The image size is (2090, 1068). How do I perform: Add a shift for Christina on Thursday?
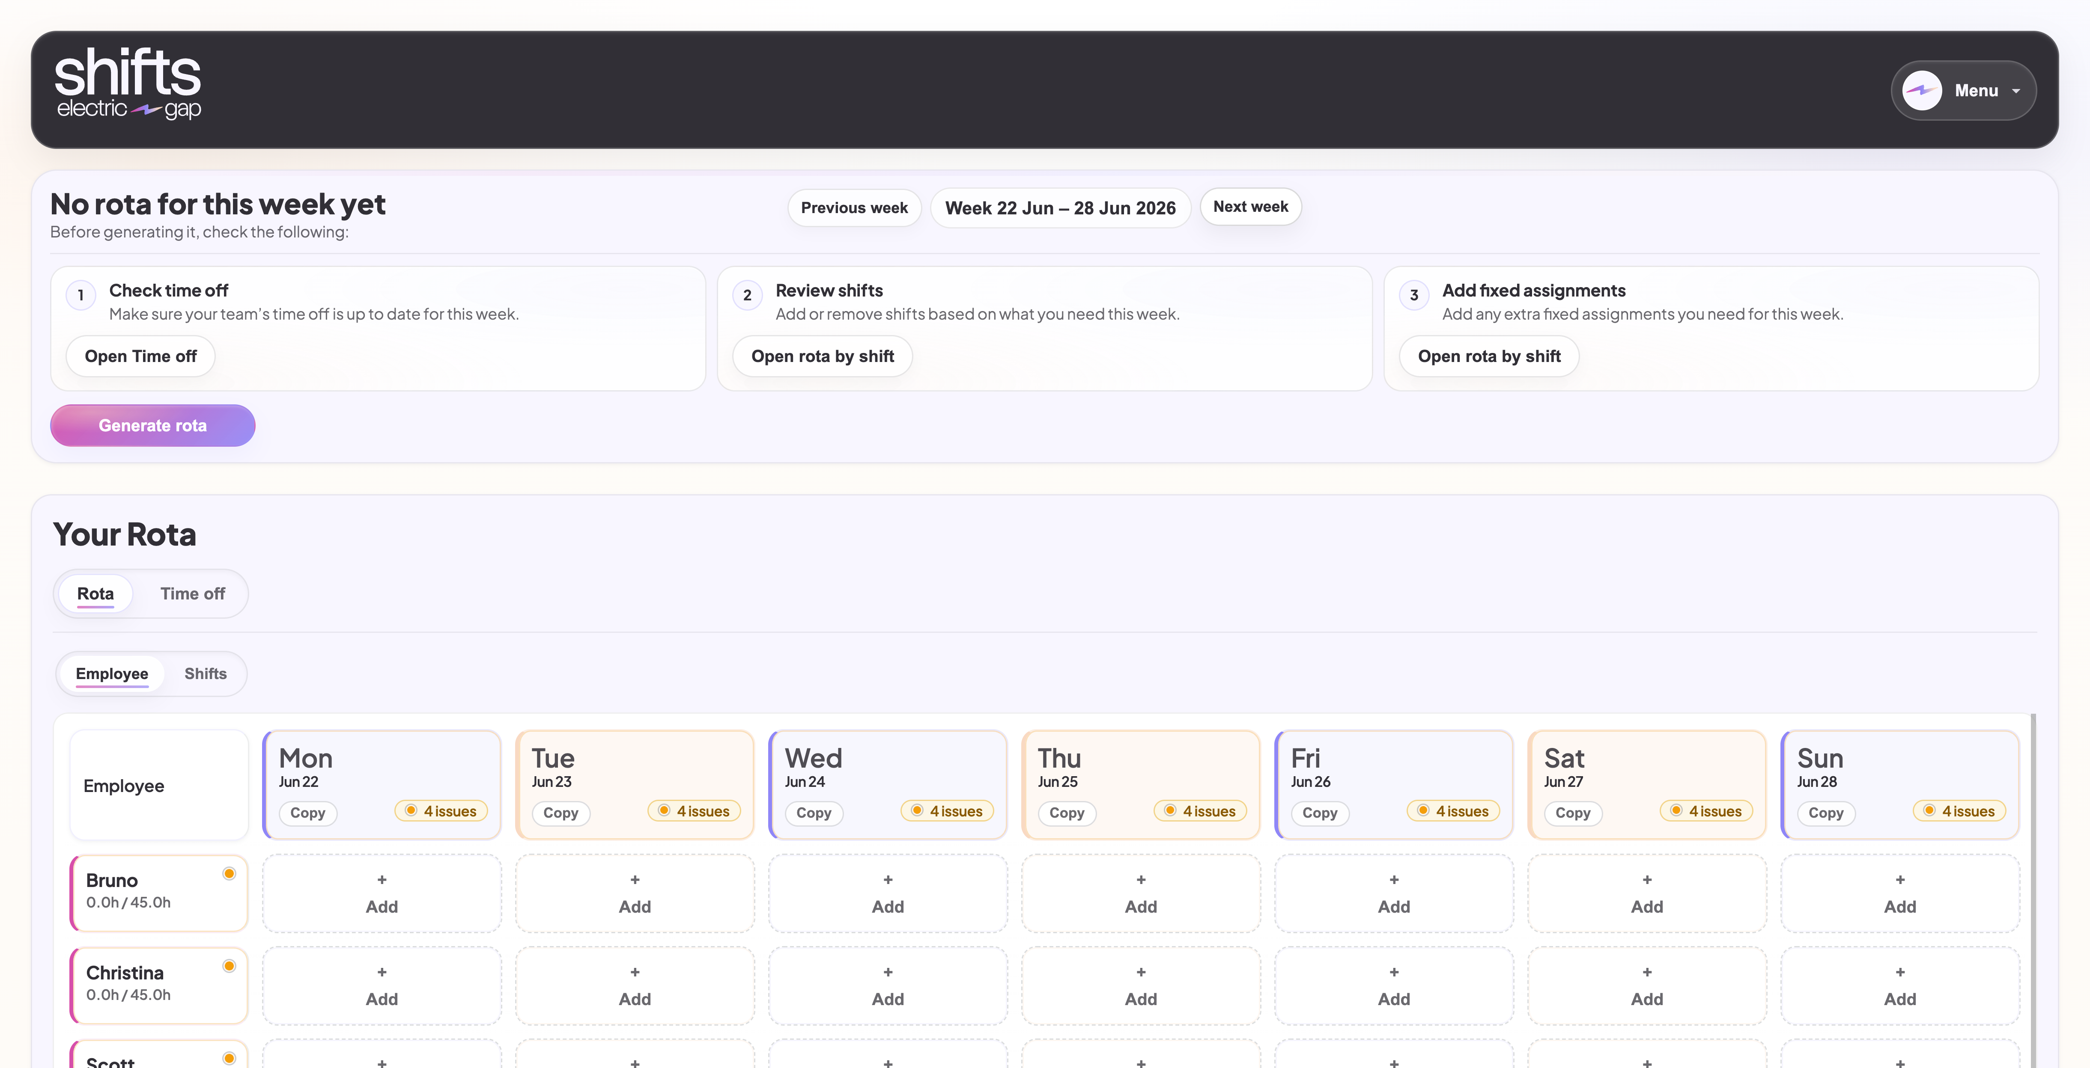coord(1142,985)
